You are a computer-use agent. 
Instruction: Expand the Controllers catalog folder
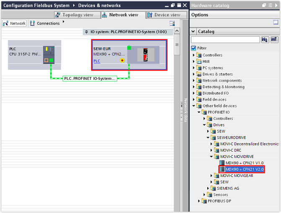[194, 55]
